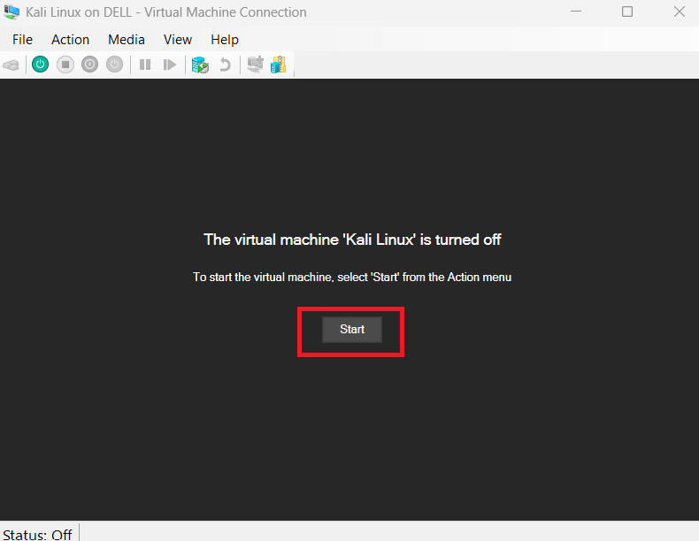The height and width of the screenshot is (541, 699).
Task: Maximize the Virtual Machine Connection window
Action: tap(627, 12)
